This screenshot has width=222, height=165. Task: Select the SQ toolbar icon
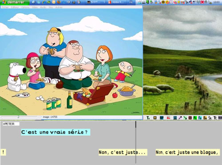[175, 118]
